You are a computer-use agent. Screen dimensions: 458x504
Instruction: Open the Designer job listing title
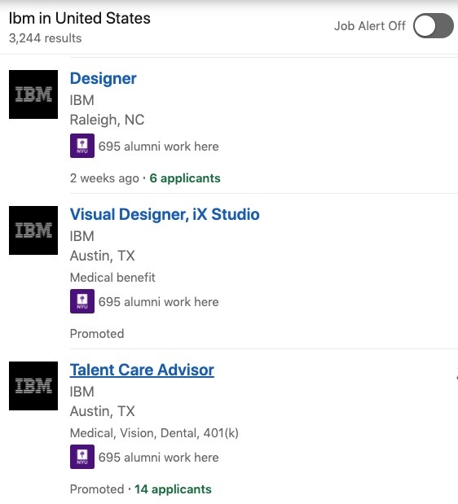pyautogui.click(x=103, y=78)
